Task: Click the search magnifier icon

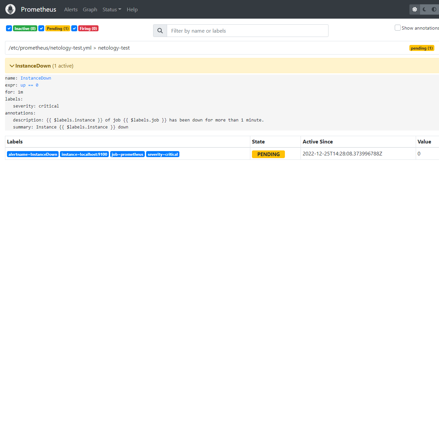Action: pyautogui.click(x=160, y=30)
